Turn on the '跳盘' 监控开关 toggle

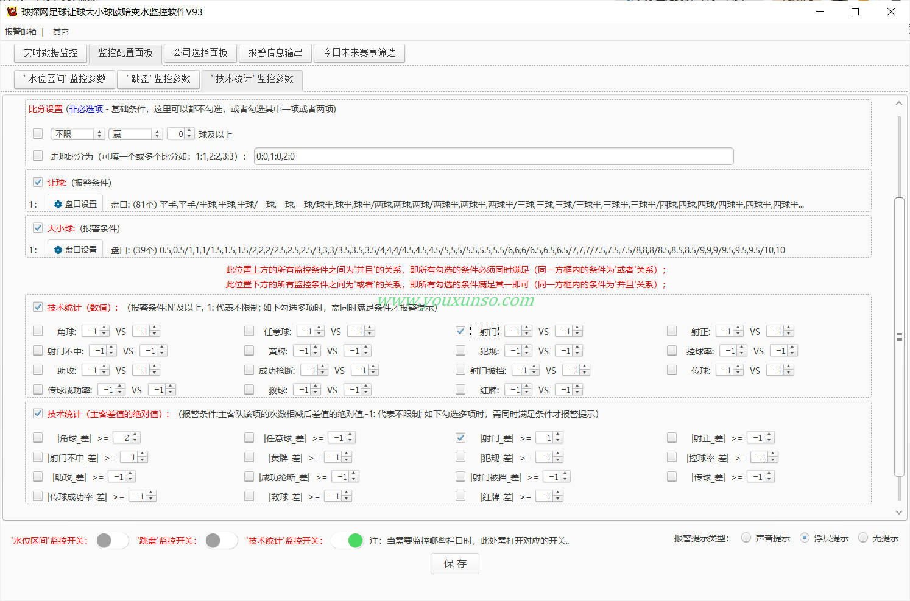pyautogui.click(x=221, y=540)
